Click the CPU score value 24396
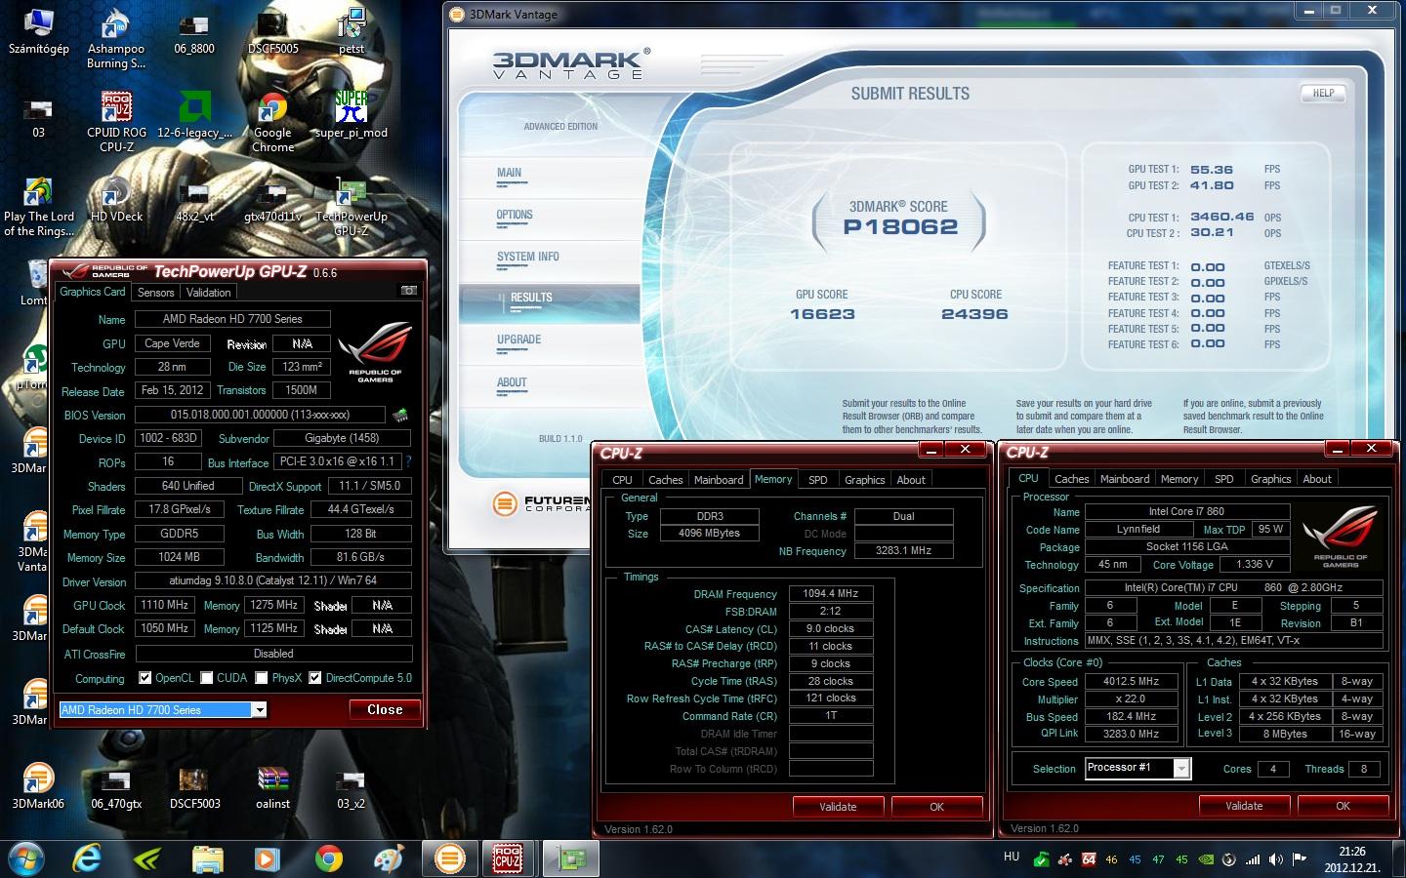 click(x=974, y=314)
